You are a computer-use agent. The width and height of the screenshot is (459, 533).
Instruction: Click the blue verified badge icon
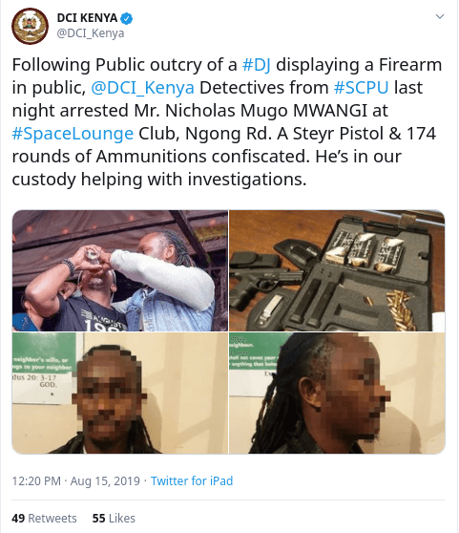(127, 18)
